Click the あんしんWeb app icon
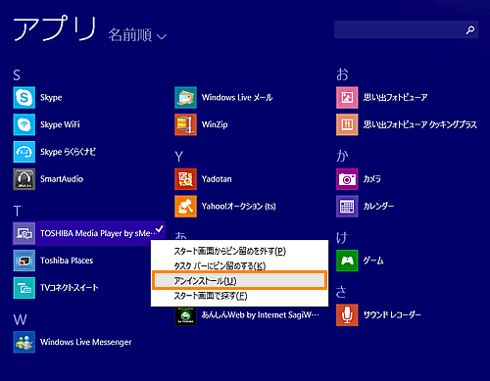 185,315
